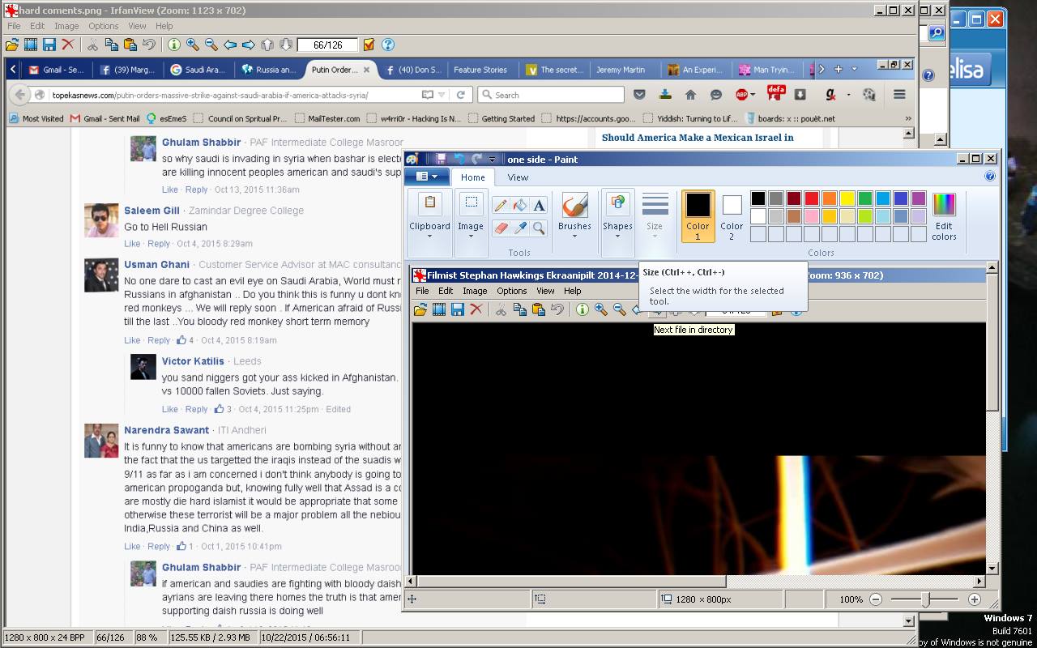Pick red swatch in Paint palette

pyautogui.click(x=812, y=198)
